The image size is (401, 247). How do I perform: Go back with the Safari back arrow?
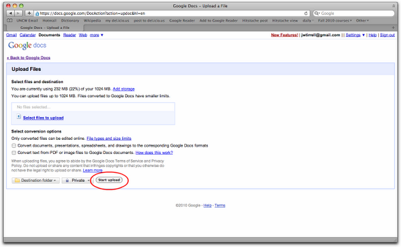[10, 13]
